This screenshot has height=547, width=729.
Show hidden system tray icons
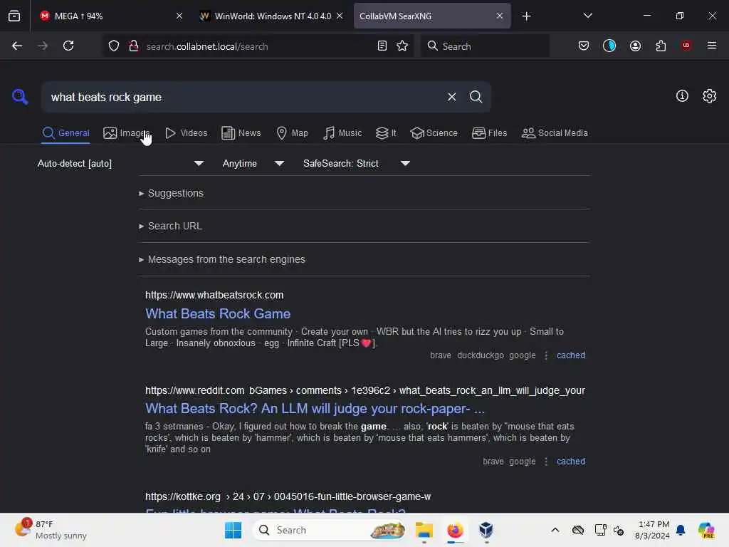(555, 530)
